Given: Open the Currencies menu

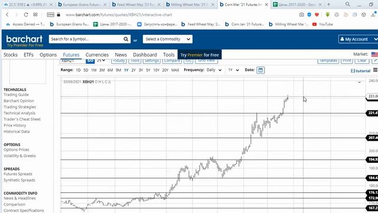Looking at the screenshot, I should click(97, 55).
